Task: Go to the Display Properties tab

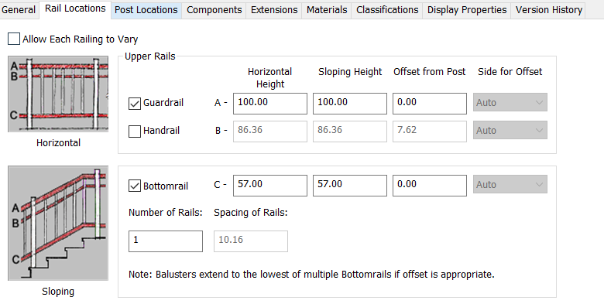Action: (x=467, y=9)
